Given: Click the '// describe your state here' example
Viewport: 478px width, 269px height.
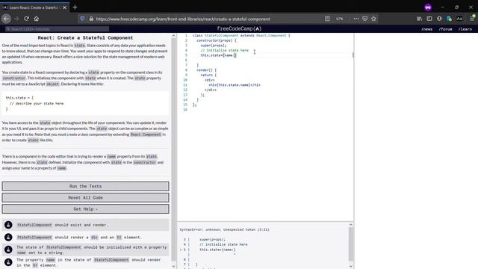Looking at the screenshot, I should [37, 103].
